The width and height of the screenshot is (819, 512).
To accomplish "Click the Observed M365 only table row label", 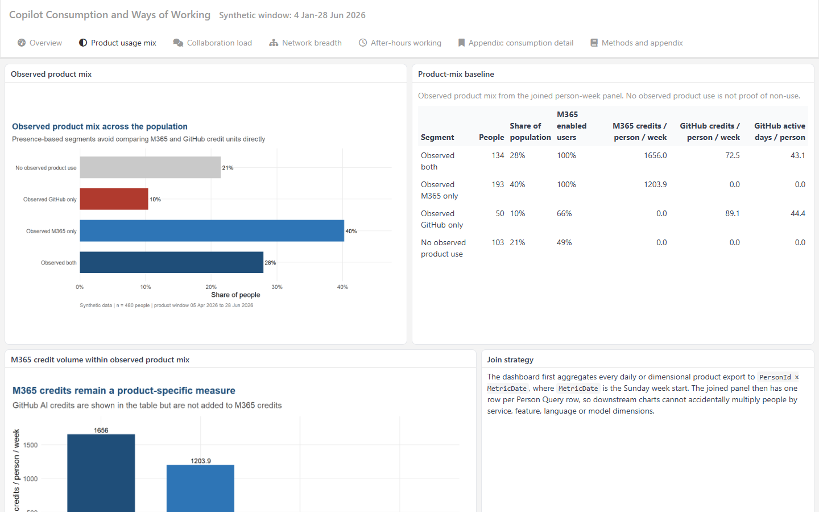I will (x=439, y=190).
